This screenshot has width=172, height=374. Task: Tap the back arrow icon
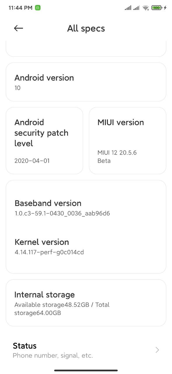point(18,28)
